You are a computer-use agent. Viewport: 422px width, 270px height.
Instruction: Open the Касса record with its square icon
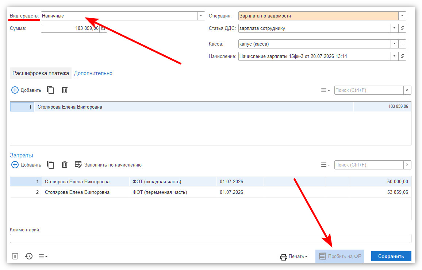click(x=402, y=44)
